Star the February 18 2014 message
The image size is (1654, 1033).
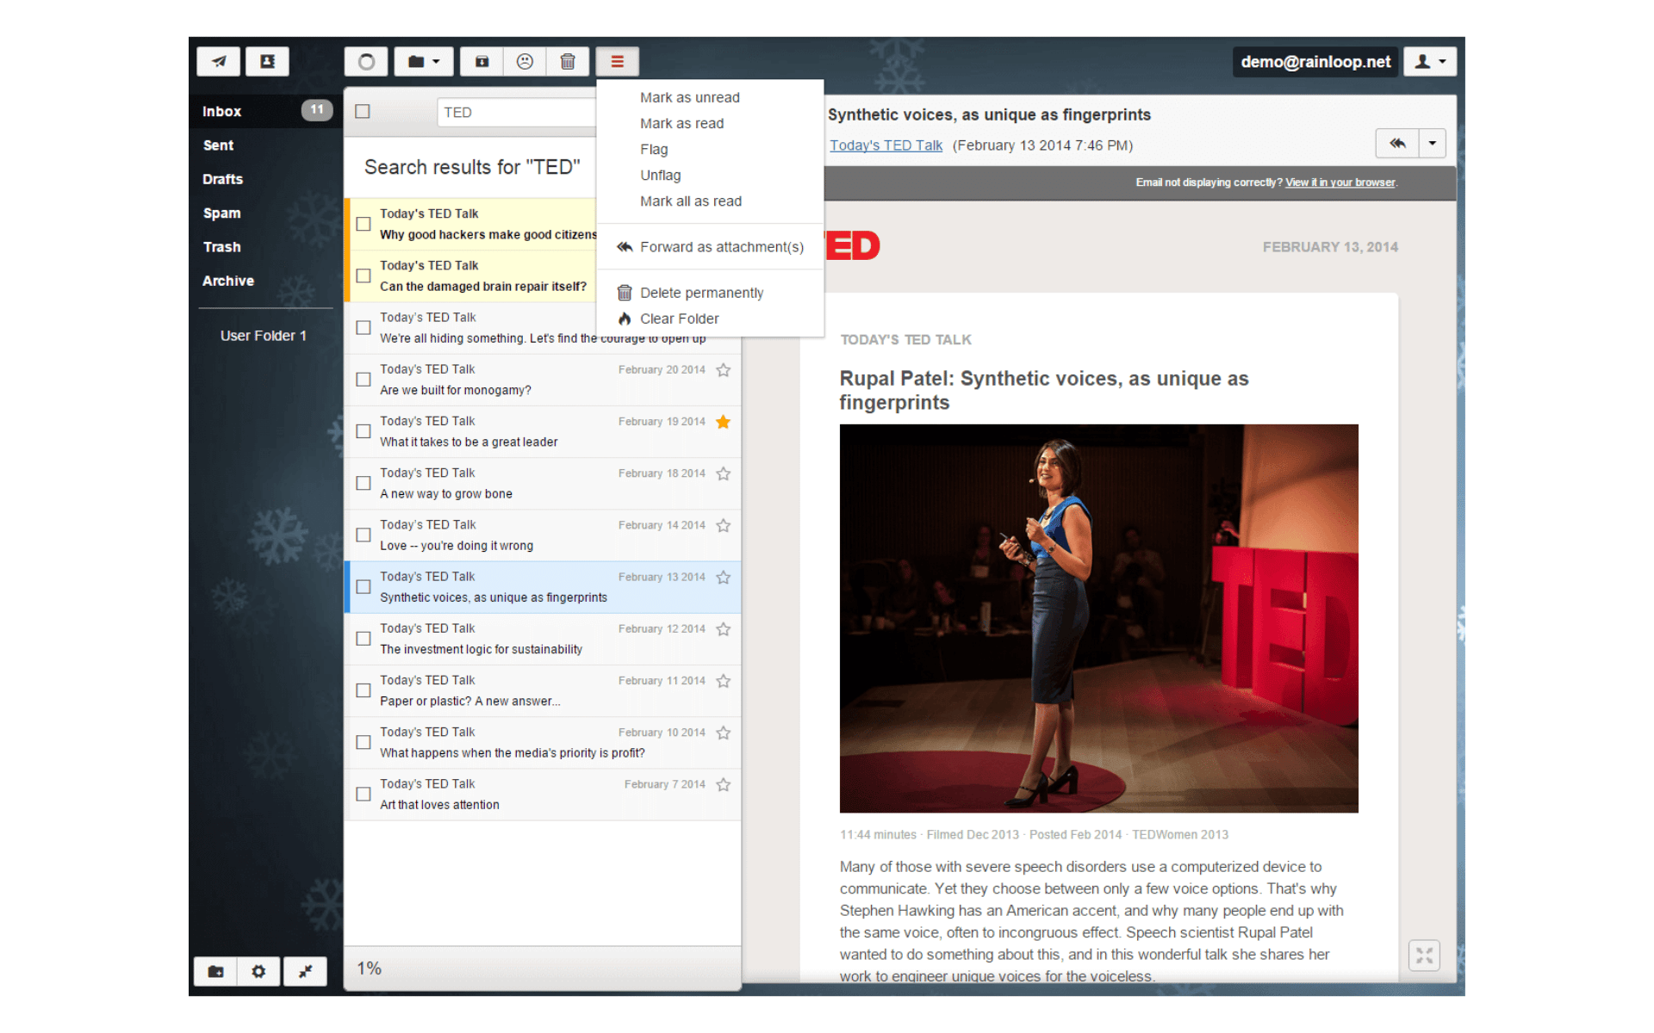(724, 473)
